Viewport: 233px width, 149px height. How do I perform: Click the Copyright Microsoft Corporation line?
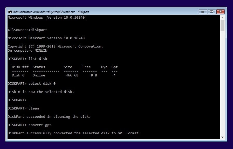(55, 46)
